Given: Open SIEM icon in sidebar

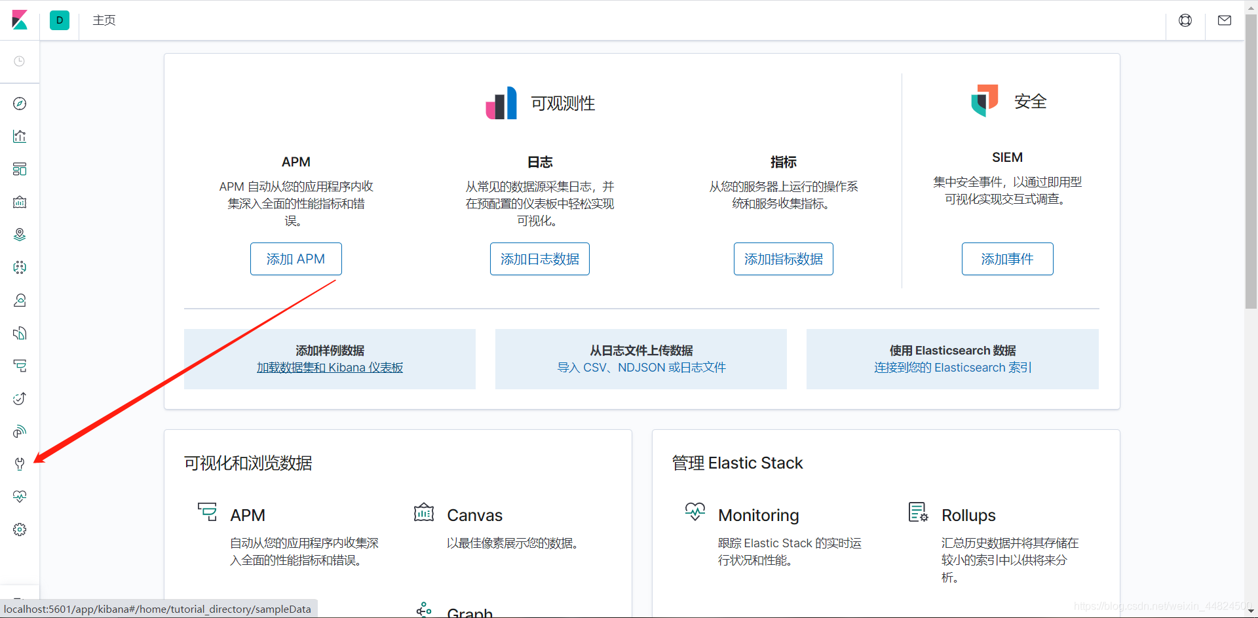Looking at the screenshot, I should (x=20, y=431).
